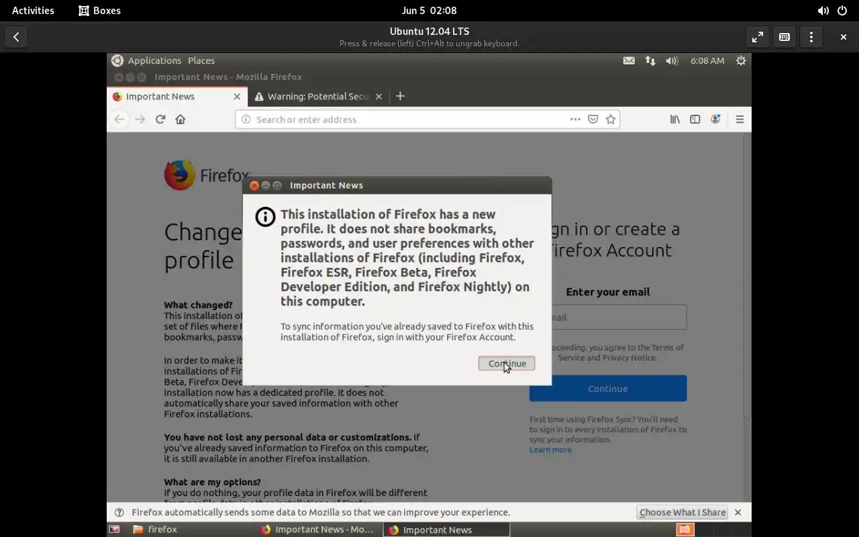Select Important News dialog taskbar item
Image resolution: width=859 pixels, height=537 pixels.
click(446, 530)
